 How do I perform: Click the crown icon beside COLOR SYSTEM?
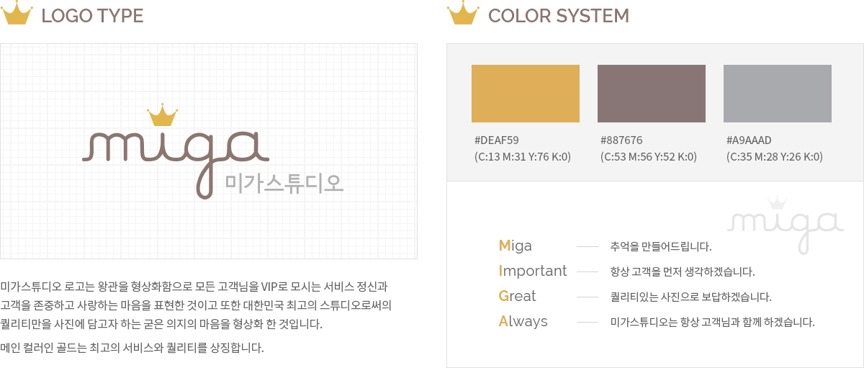pos(463,14)
